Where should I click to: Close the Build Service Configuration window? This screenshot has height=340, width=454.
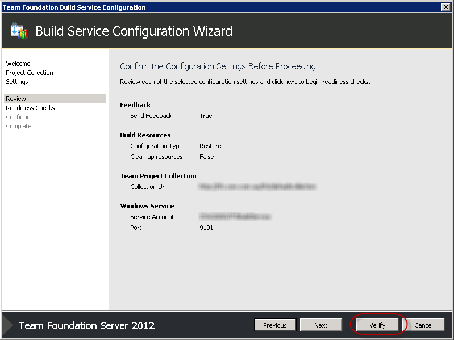tap(445, 7)
